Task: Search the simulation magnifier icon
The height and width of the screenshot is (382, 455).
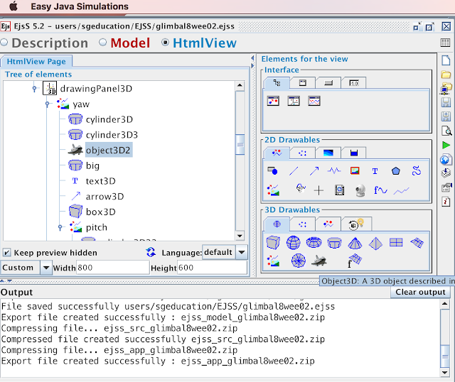Action: (446, 131)
